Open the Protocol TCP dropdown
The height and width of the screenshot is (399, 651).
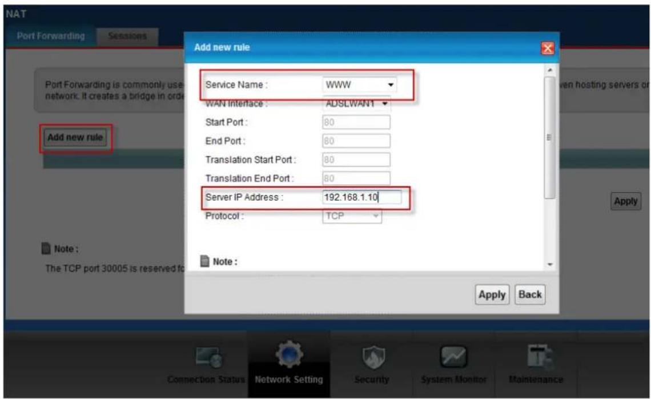(x=352, y=216)
